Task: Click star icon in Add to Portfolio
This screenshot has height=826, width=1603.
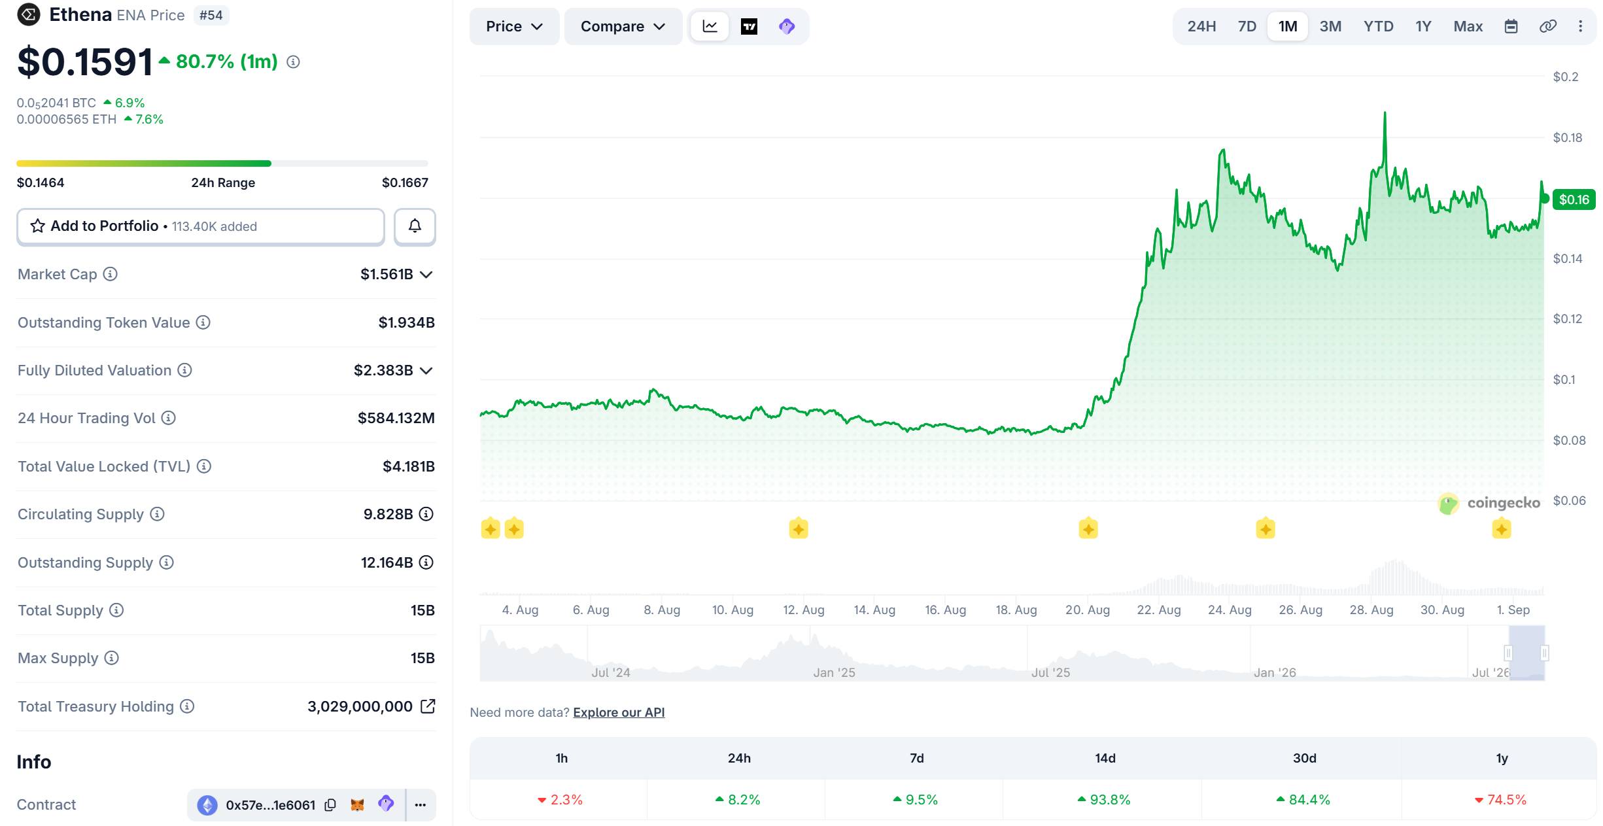Action: pos(38,226)
